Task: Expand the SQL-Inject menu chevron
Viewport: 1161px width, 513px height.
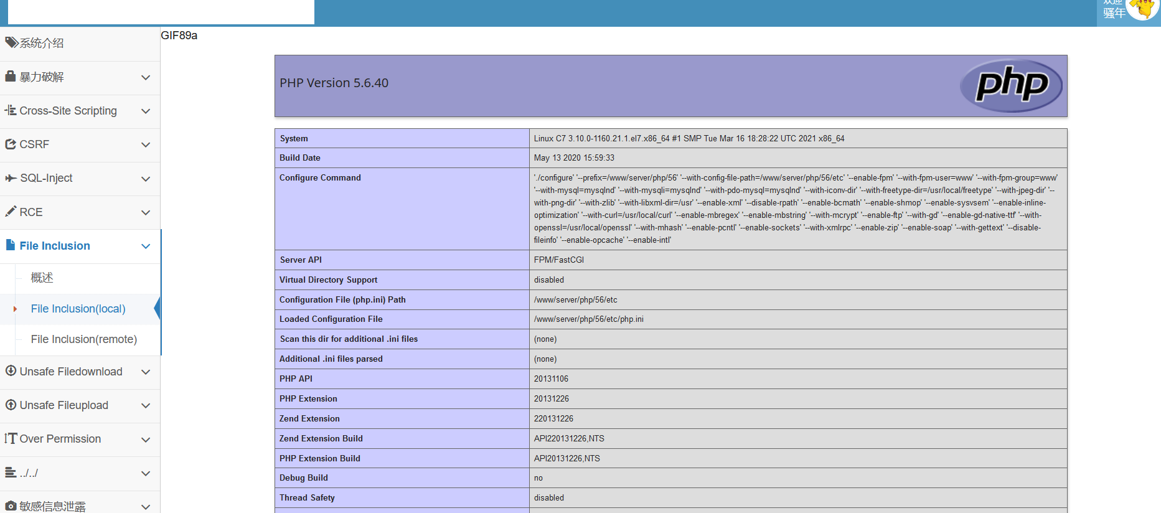Action: point(146,179)
